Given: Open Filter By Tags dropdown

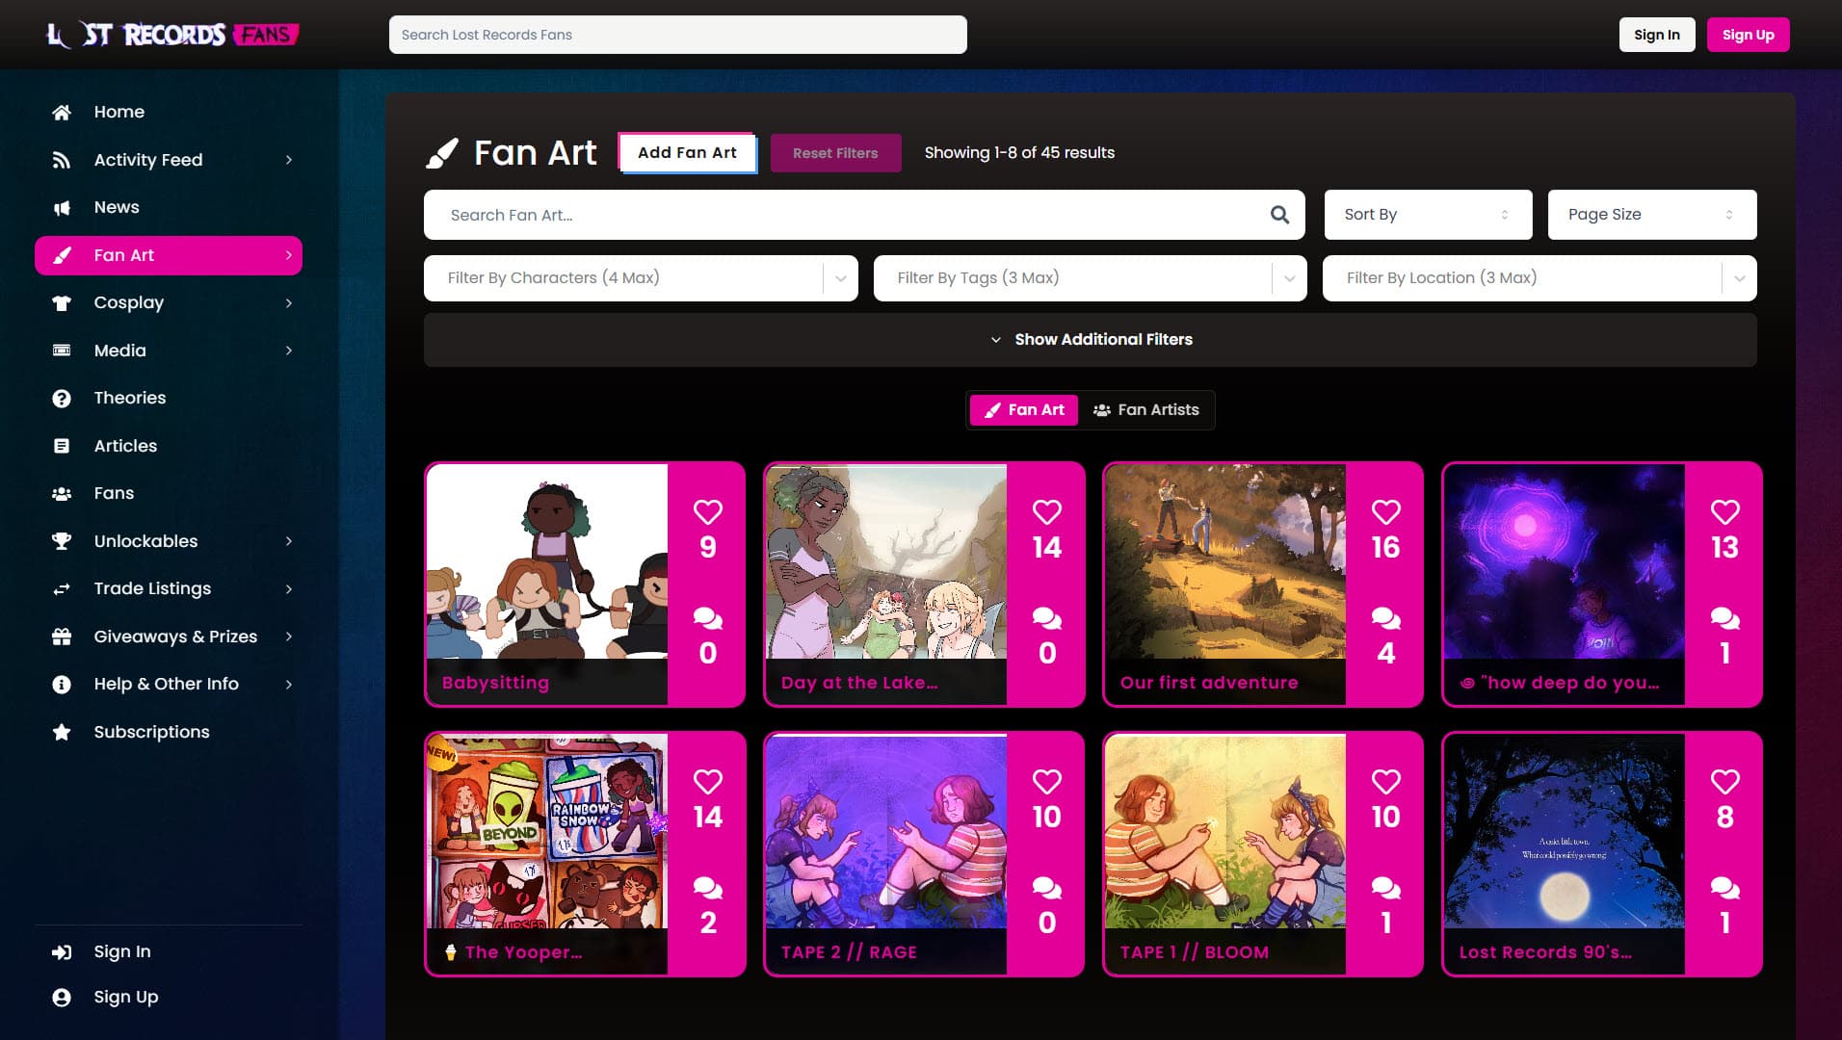Looking at the screenshot, I should point(1091,278).
